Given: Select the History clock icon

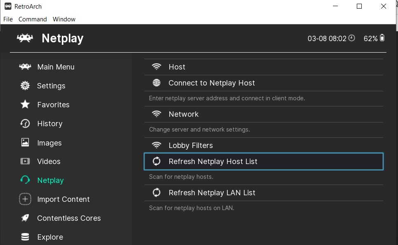Looking at the screenshot, I should 25,123.
